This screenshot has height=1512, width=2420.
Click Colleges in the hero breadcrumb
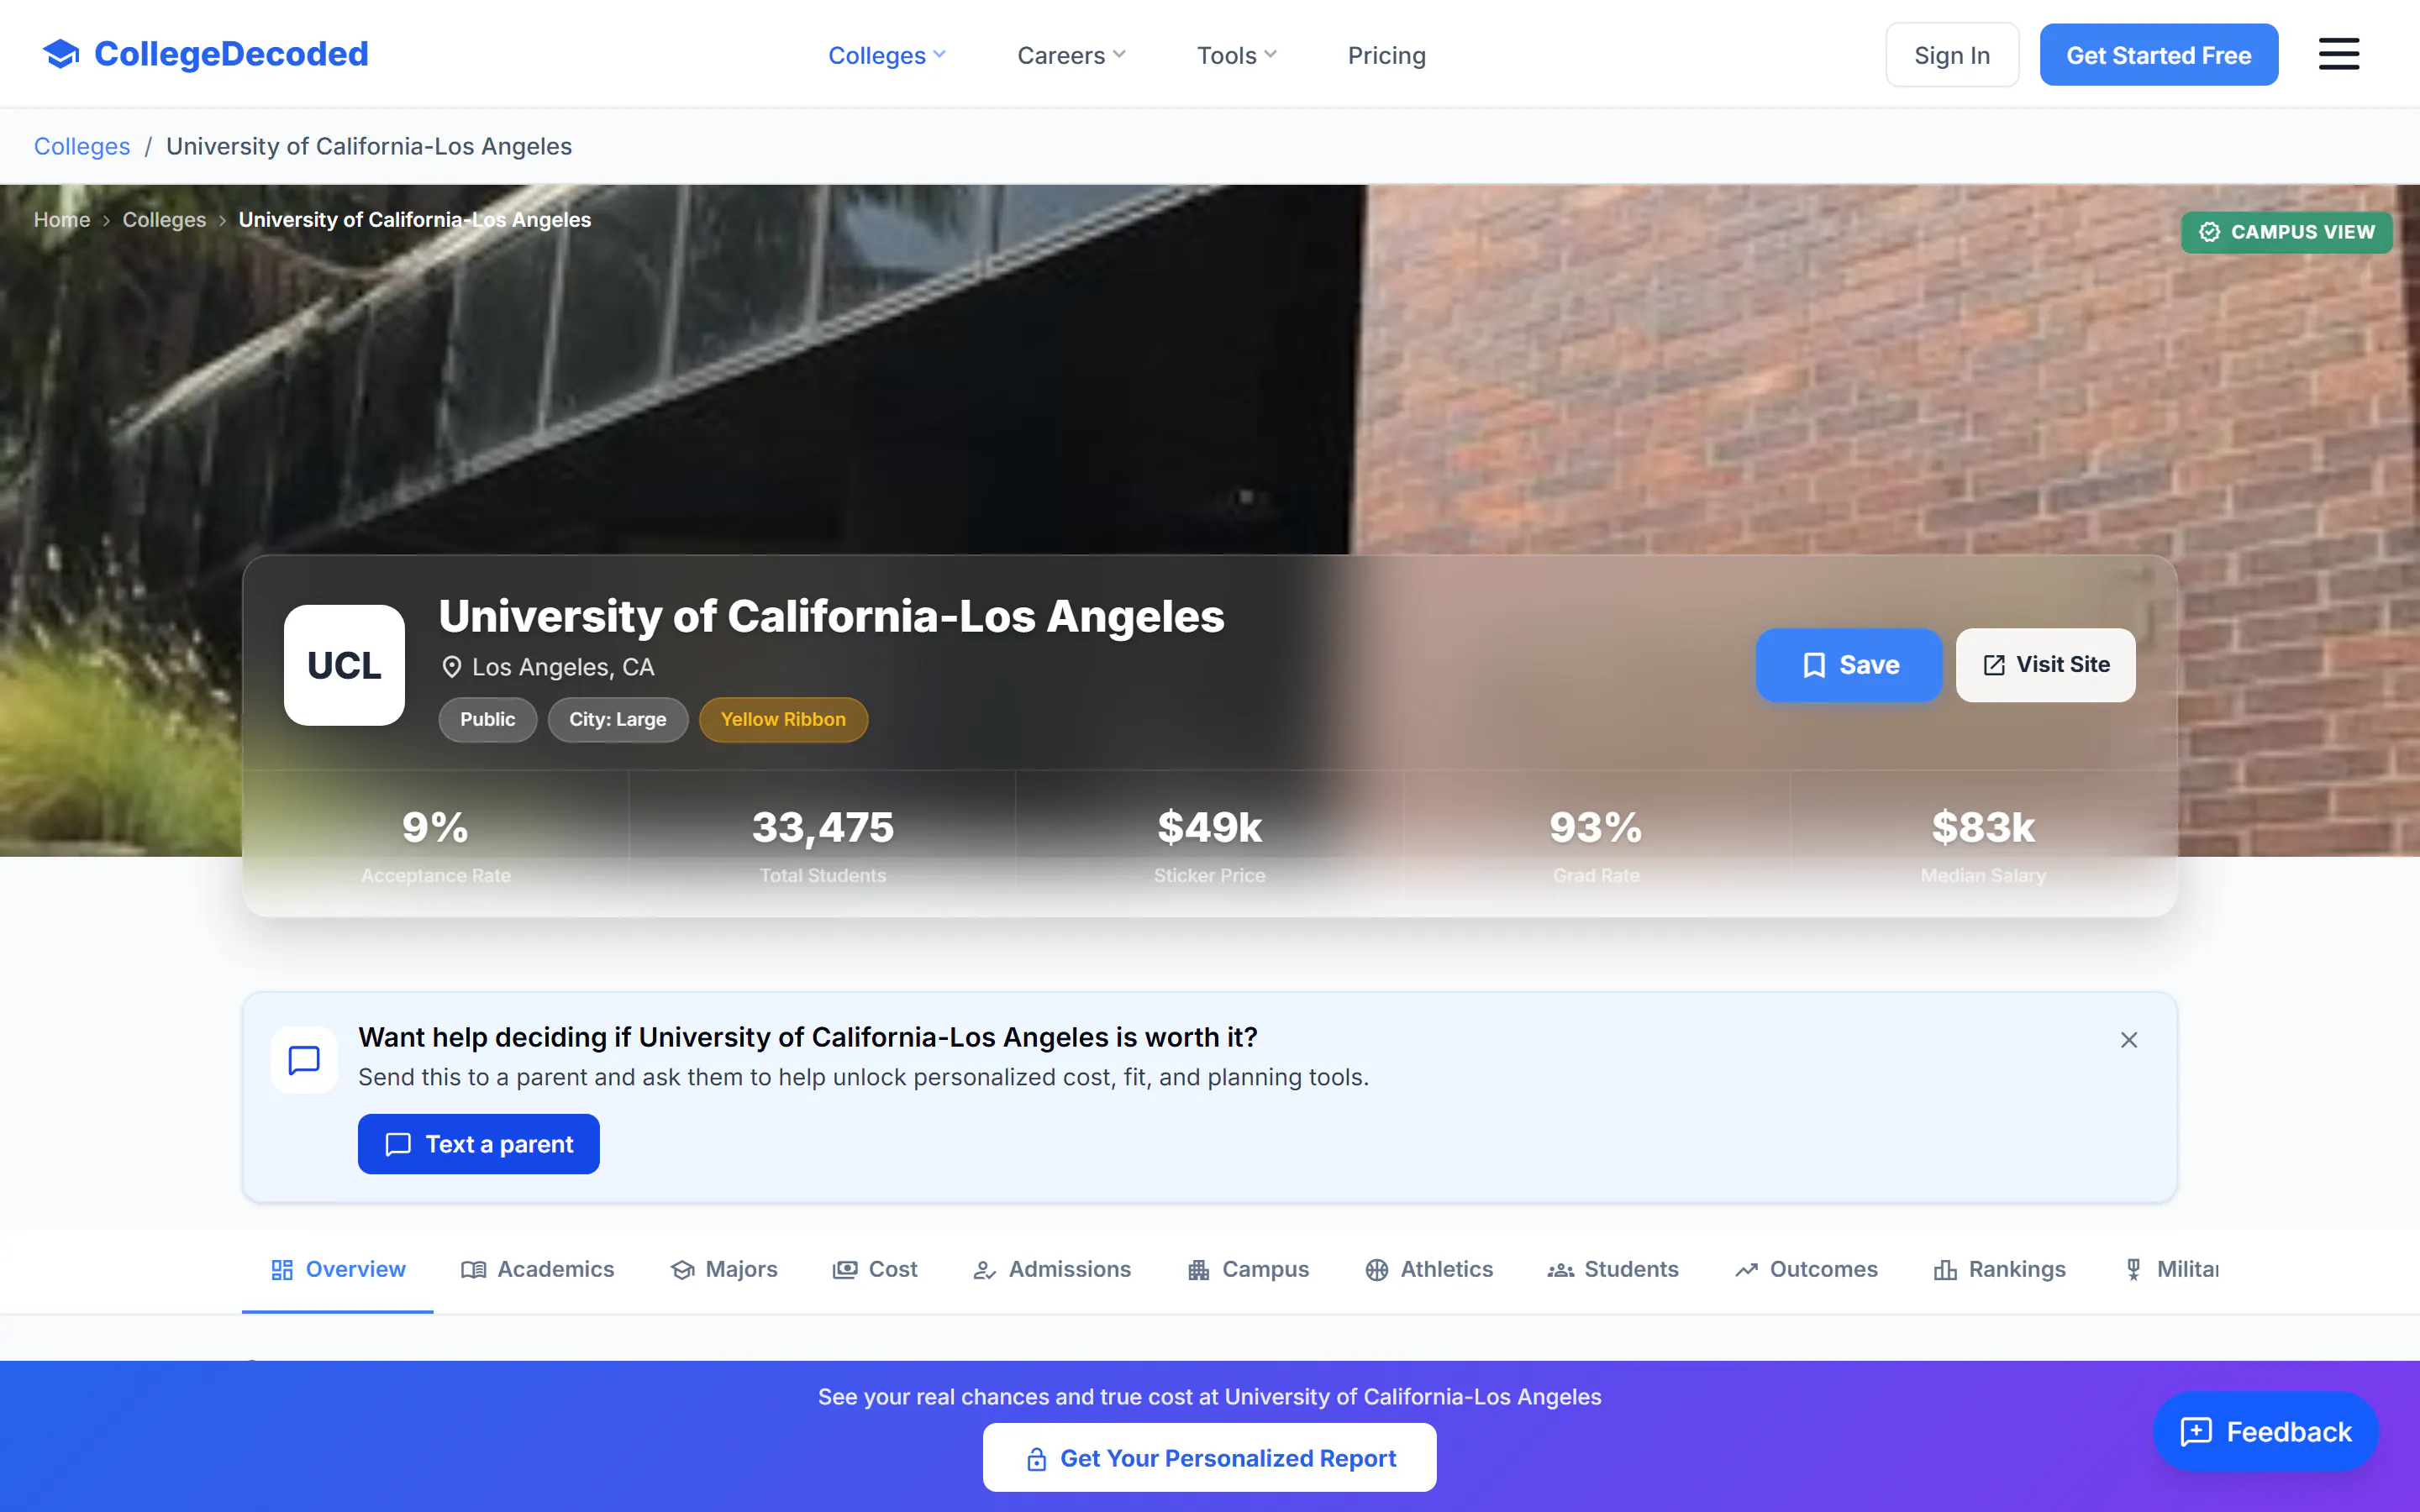pyautogui.click(x=164, y=220)
